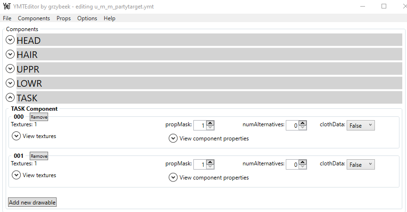Click the numAlternatives field of drawable 000
This screenshot has height=212, width=407.
tap(292, 125)
